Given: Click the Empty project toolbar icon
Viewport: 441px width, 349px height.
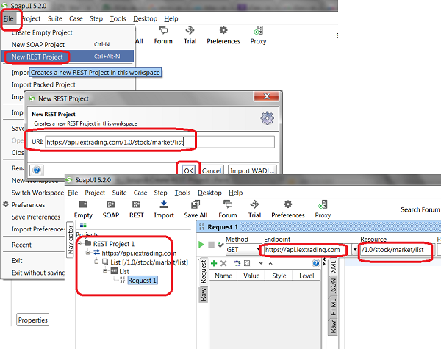Looking at the screenshot, I should pos(82,208).
